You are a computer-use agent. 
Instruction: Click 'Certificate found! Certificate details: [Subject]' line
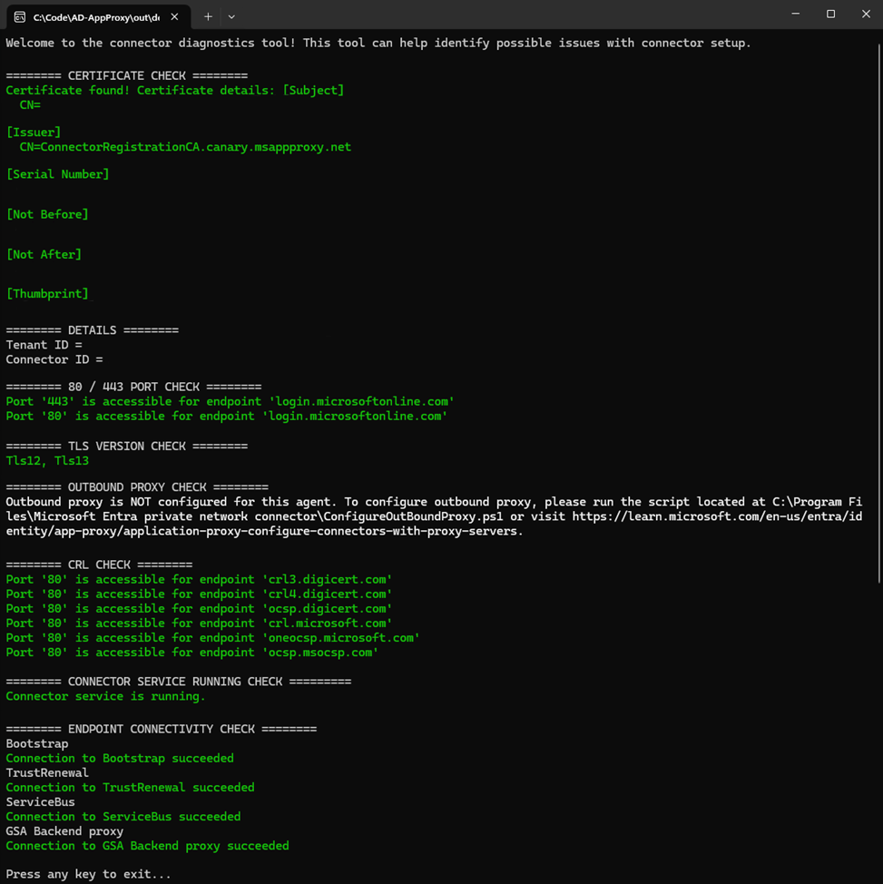click(175, 90)
